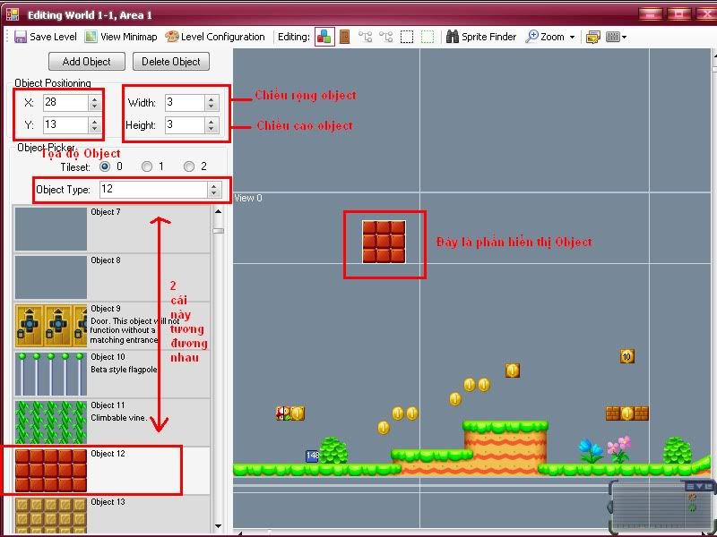Increase the Width with its up arrow
This screenshot has height=537, width=717.
[212, 98]
